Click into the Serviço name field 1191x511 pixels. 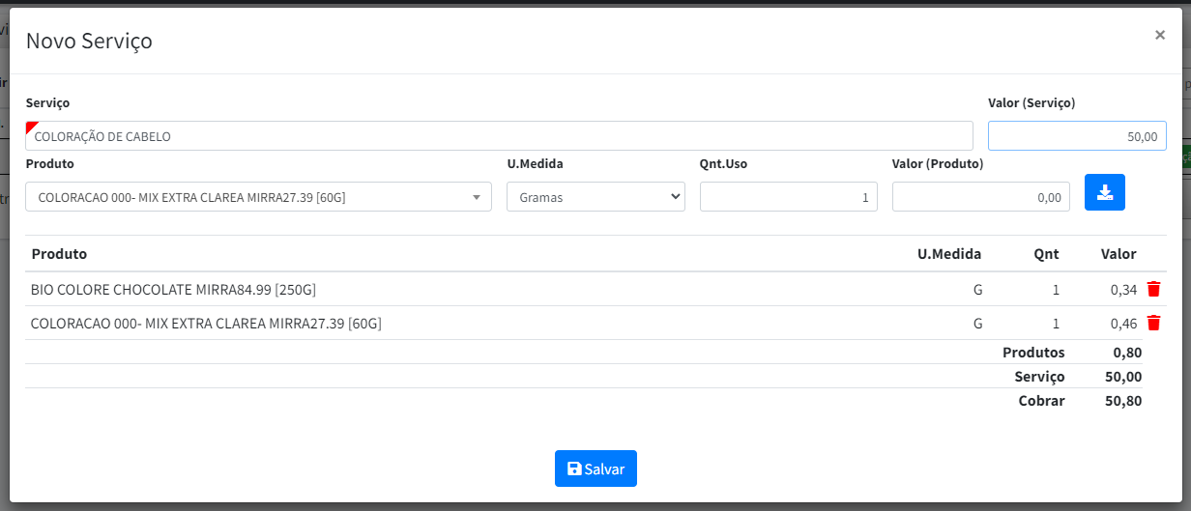499,136
